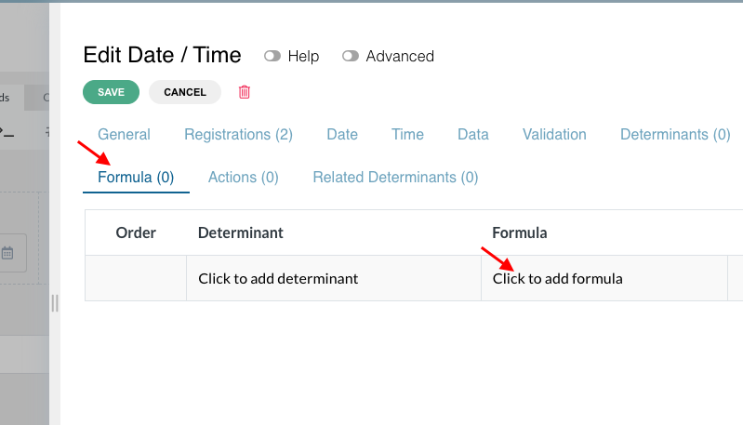The width and height of the screenshot is (743, 425).
Task: Select the Time tab
Action: tap(407, 135)
